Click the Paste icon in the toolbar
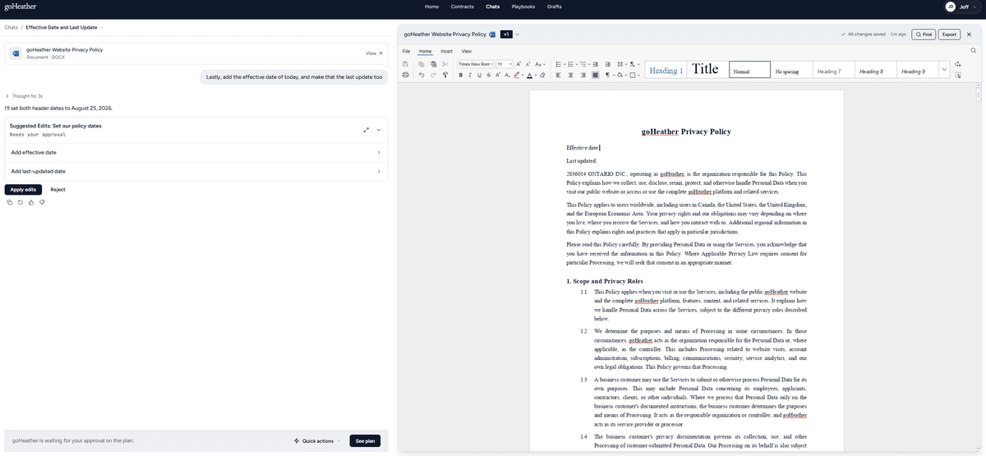The width and height of the screenshot is (986, 456). click(x=433, y=64)
